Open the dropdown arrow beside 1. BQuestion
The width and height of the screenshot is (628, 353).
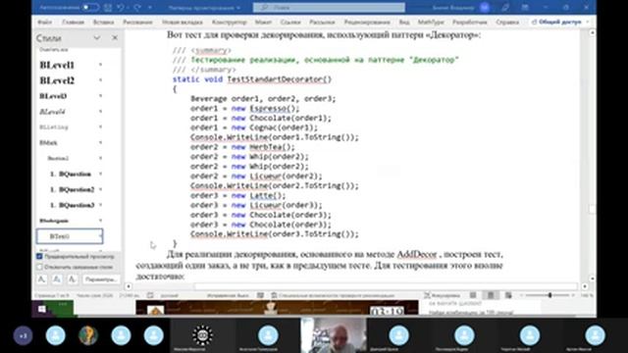100,174
